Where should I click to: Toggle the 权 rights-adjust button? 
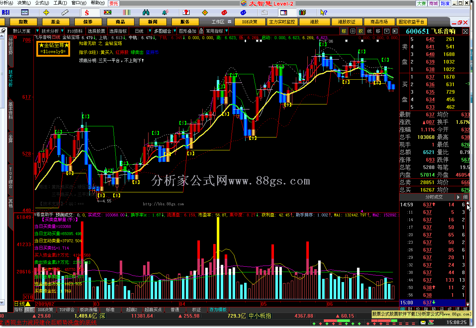[361, 31]
